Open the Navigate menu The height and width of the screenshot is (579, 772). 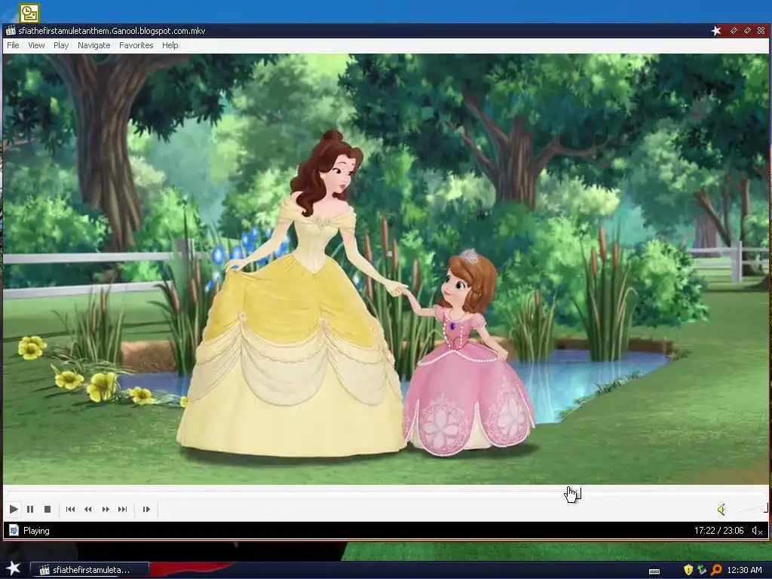pyautogui.click(x=94, y=45)
